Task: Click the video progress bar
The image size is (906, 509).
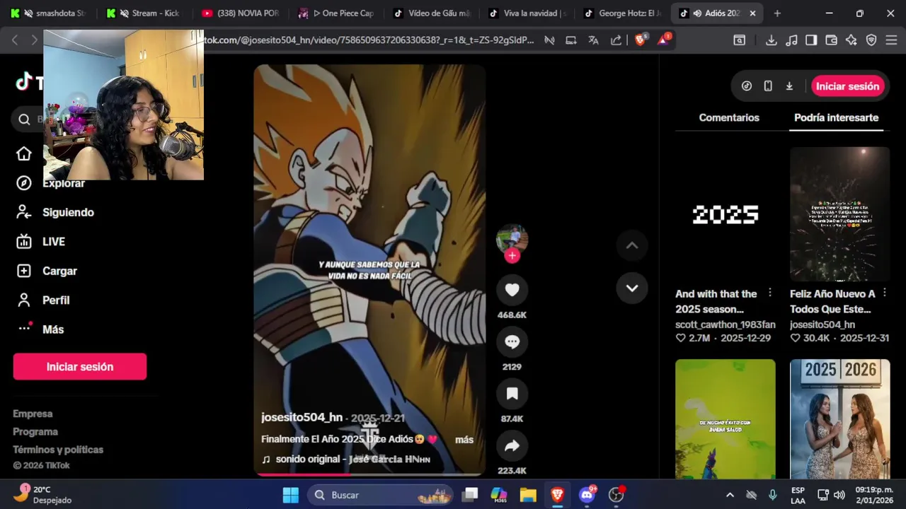Action: click(x=369, y=474)
